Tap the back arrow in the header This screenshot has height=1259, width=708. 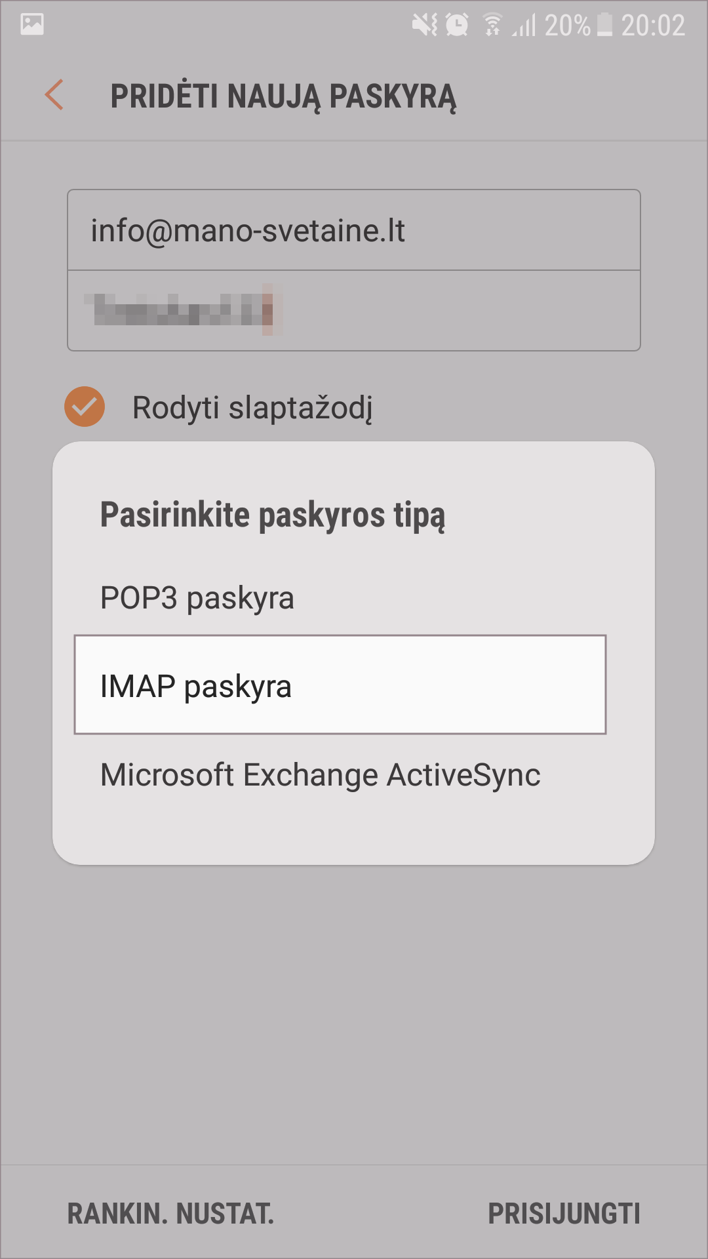click(54, 95)
